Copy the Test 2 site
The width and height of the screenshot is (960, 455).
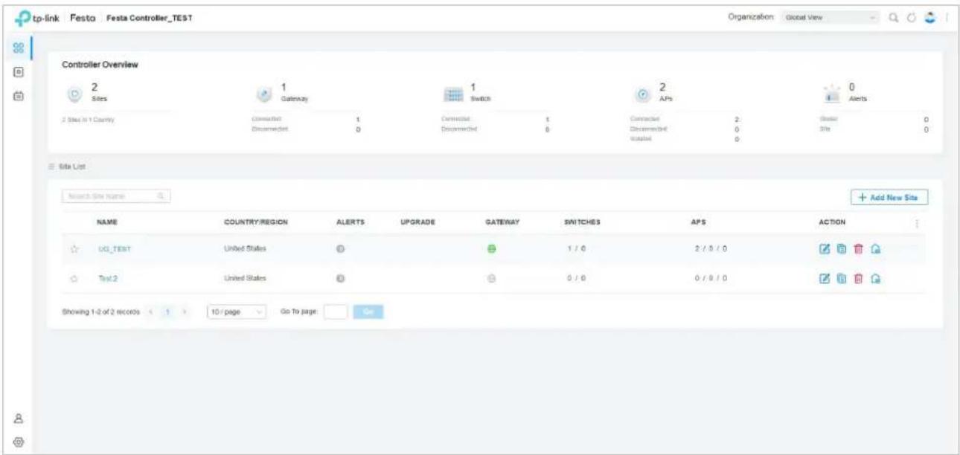coord(841,278)
